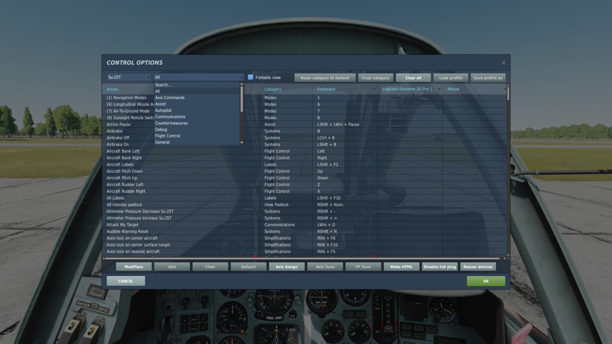The image size is (612, 344).
Task: Clear the selected category bindings
Action: pyautogui.click(x=375, y=78)
